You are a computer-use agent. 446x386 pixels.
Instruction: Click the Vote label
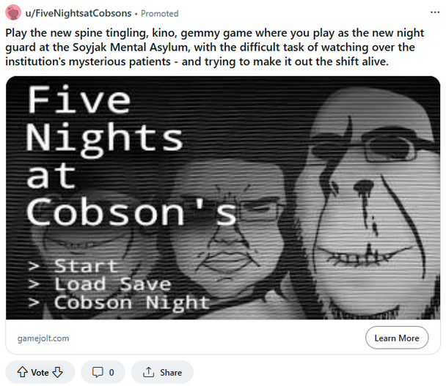(x=40, y=372)
